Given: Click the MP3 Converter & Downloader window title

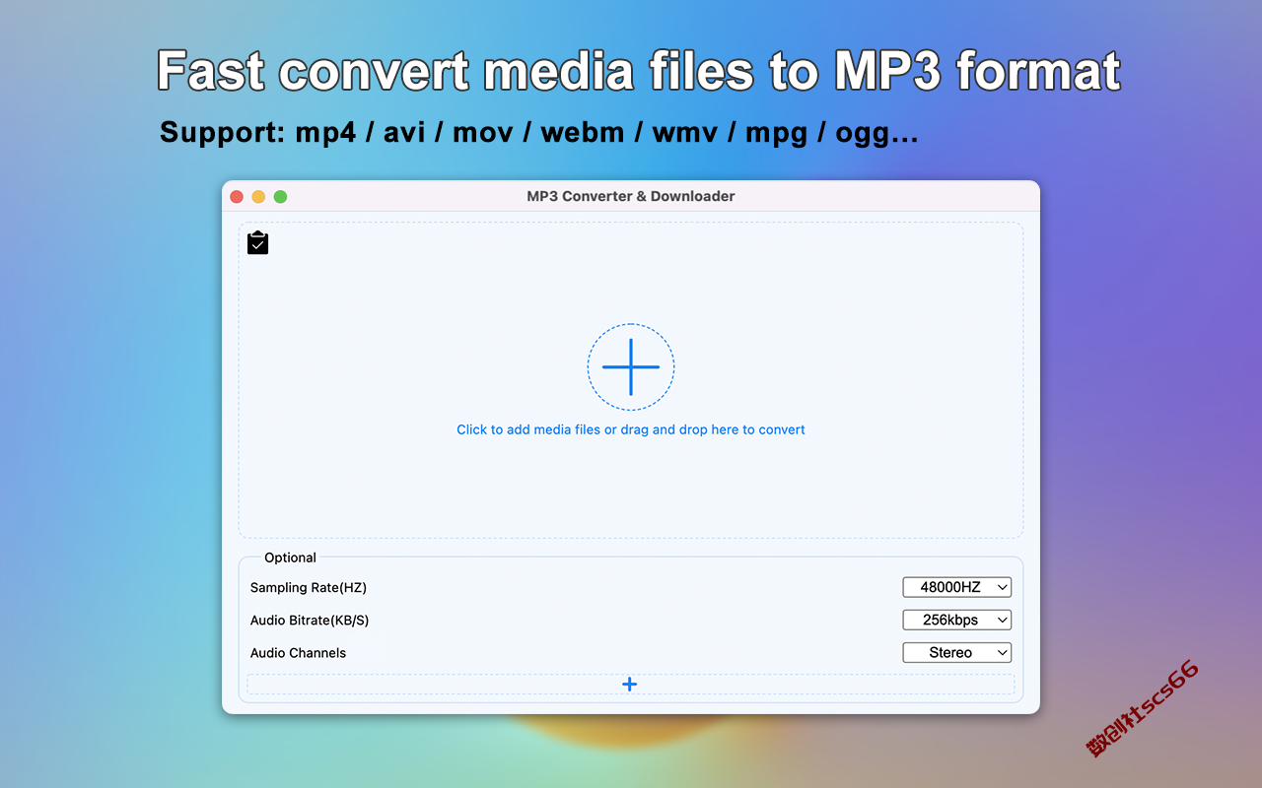Looking at the screenshot, I should [x=631, y=196].
